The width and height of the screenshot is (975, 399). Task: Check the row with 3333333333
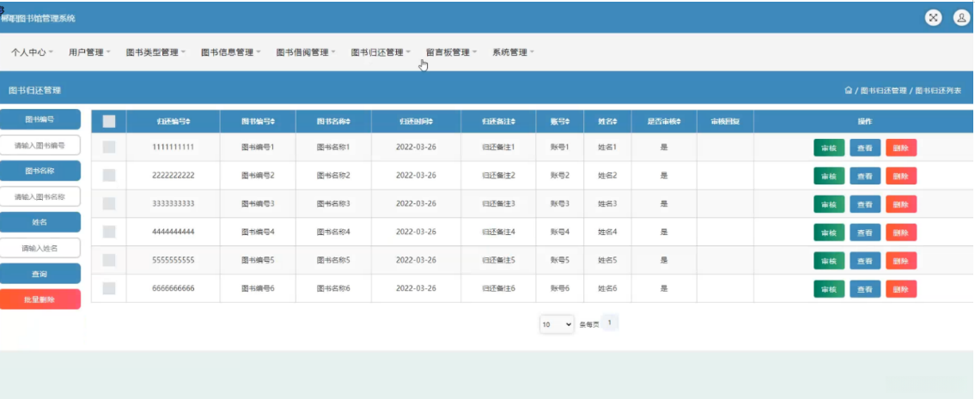point(109,203)
